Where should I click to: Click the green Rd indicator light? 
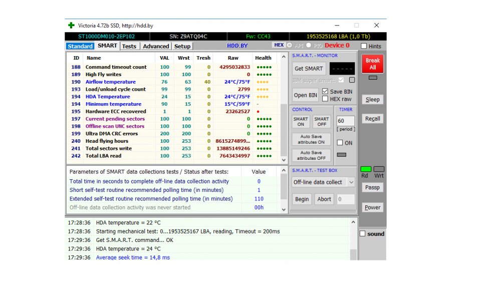[x=366, y=169]
